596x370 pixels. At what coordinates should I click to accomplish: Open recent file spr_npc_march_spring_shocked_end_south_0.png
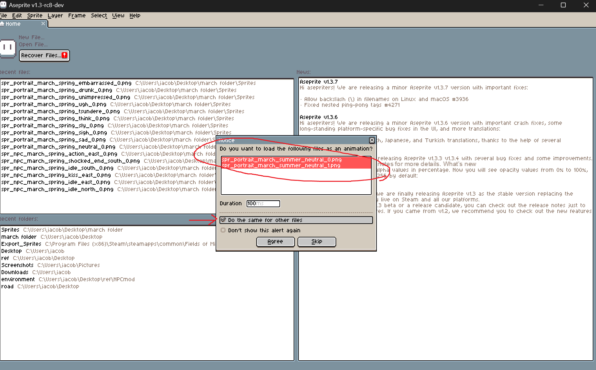[x=108, y=161]
